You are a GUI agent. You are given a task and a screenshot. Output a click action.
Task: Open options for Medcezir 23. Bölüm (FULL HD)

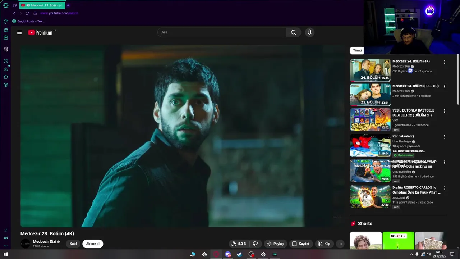pyautogui.click(x=445, y=87)
